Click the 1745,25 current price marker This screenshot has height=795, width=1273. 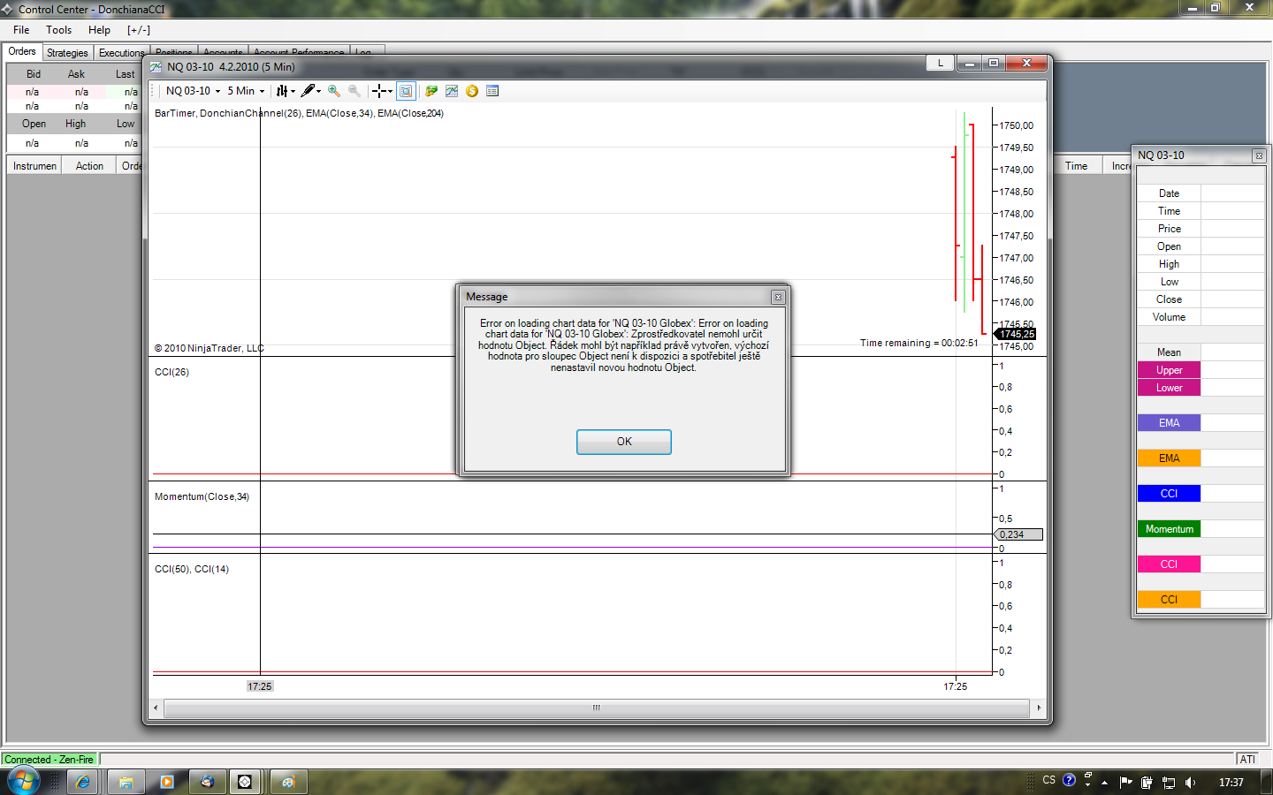click(x=1016, y=334)
